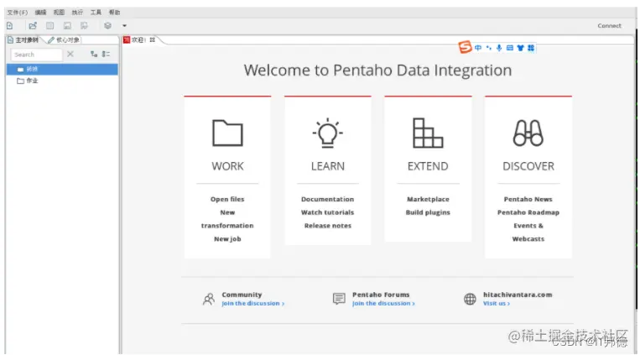
Task: Open the Documentation link
Action: pyautogui.click(x=328, y=200)
